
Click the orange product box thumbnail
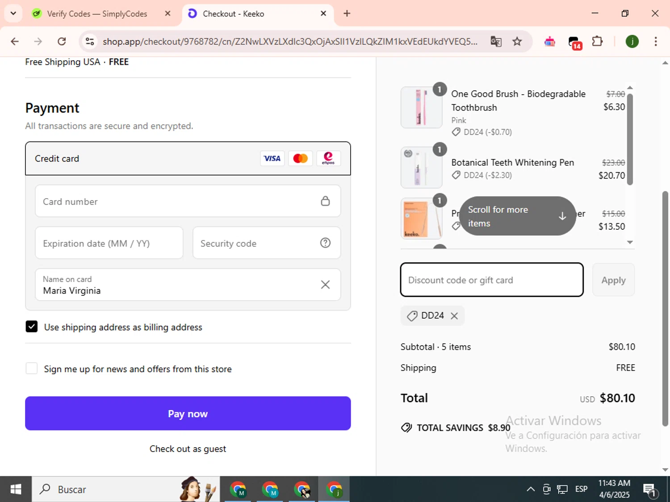(422, 219)
